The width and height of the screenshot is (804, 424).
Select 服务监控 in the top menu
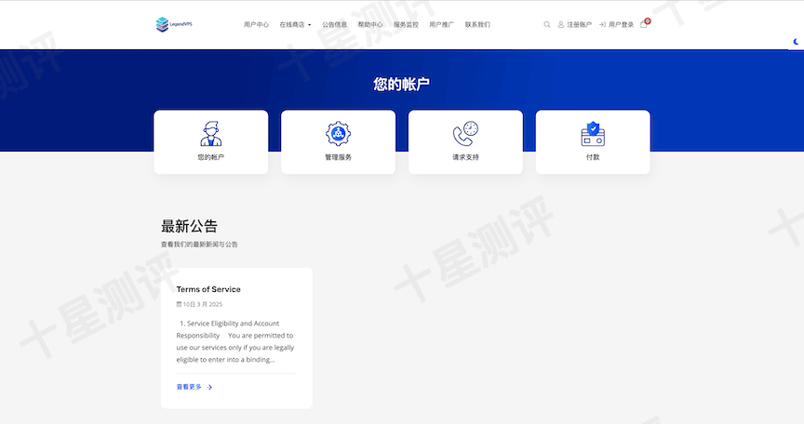pos(406,25)
